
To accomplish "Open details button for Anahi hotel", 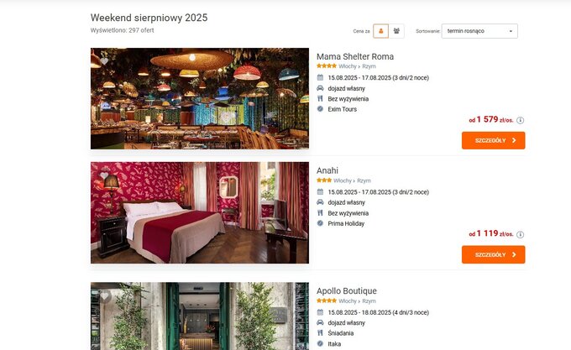I will point(494,254).
